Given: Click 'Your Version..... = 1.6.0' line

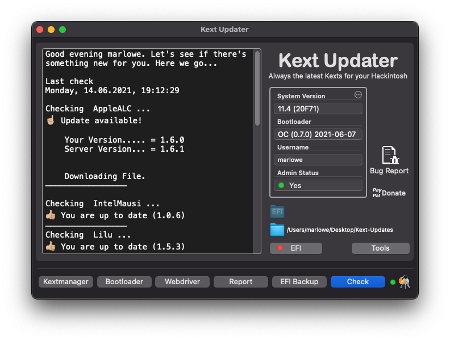Looking at the screenshot, I should 124,140.
